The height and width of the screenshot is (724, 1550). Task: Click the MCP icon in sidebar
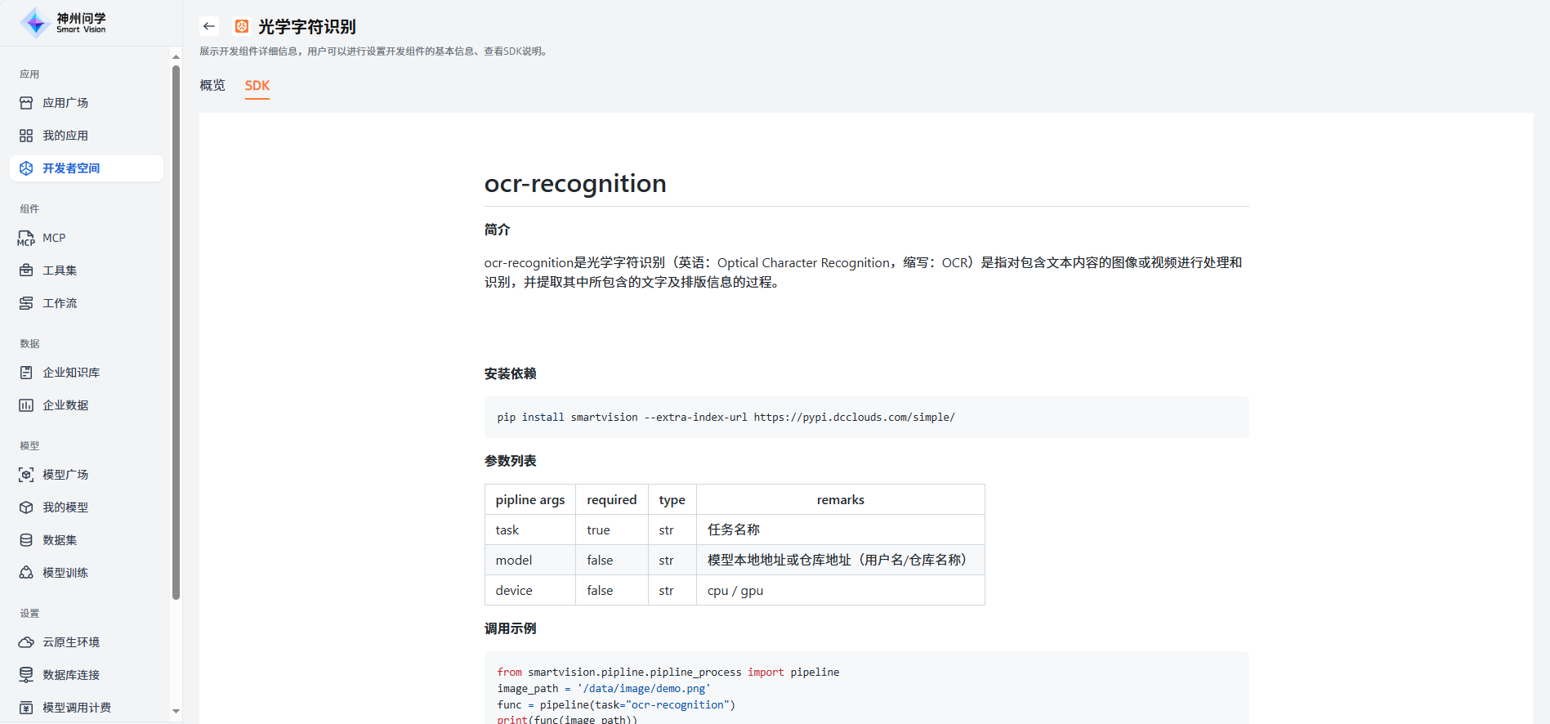click(x=26, y=238)
